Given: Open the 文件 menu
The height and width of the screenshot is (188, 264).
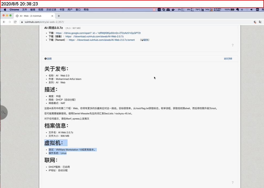Looking at the screenshot, I should point(25,10).
